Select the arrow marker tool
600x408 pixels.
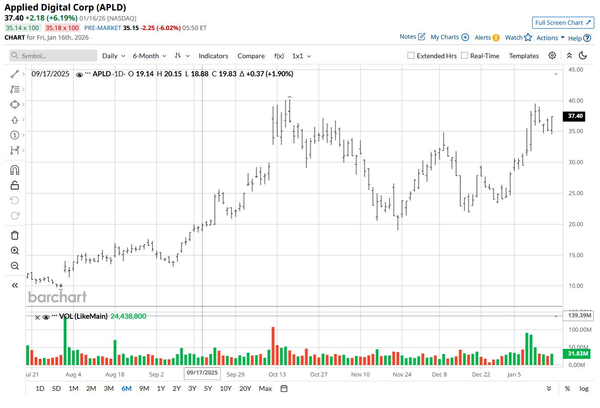[x=14, y=120]
